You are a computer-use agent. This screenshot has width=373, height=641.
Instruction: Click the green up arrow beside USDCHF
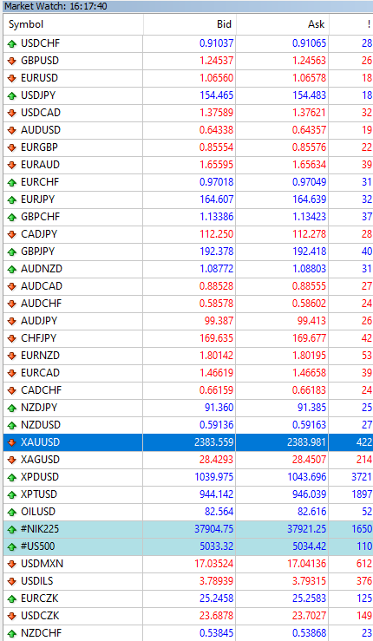tap(12, 43)
